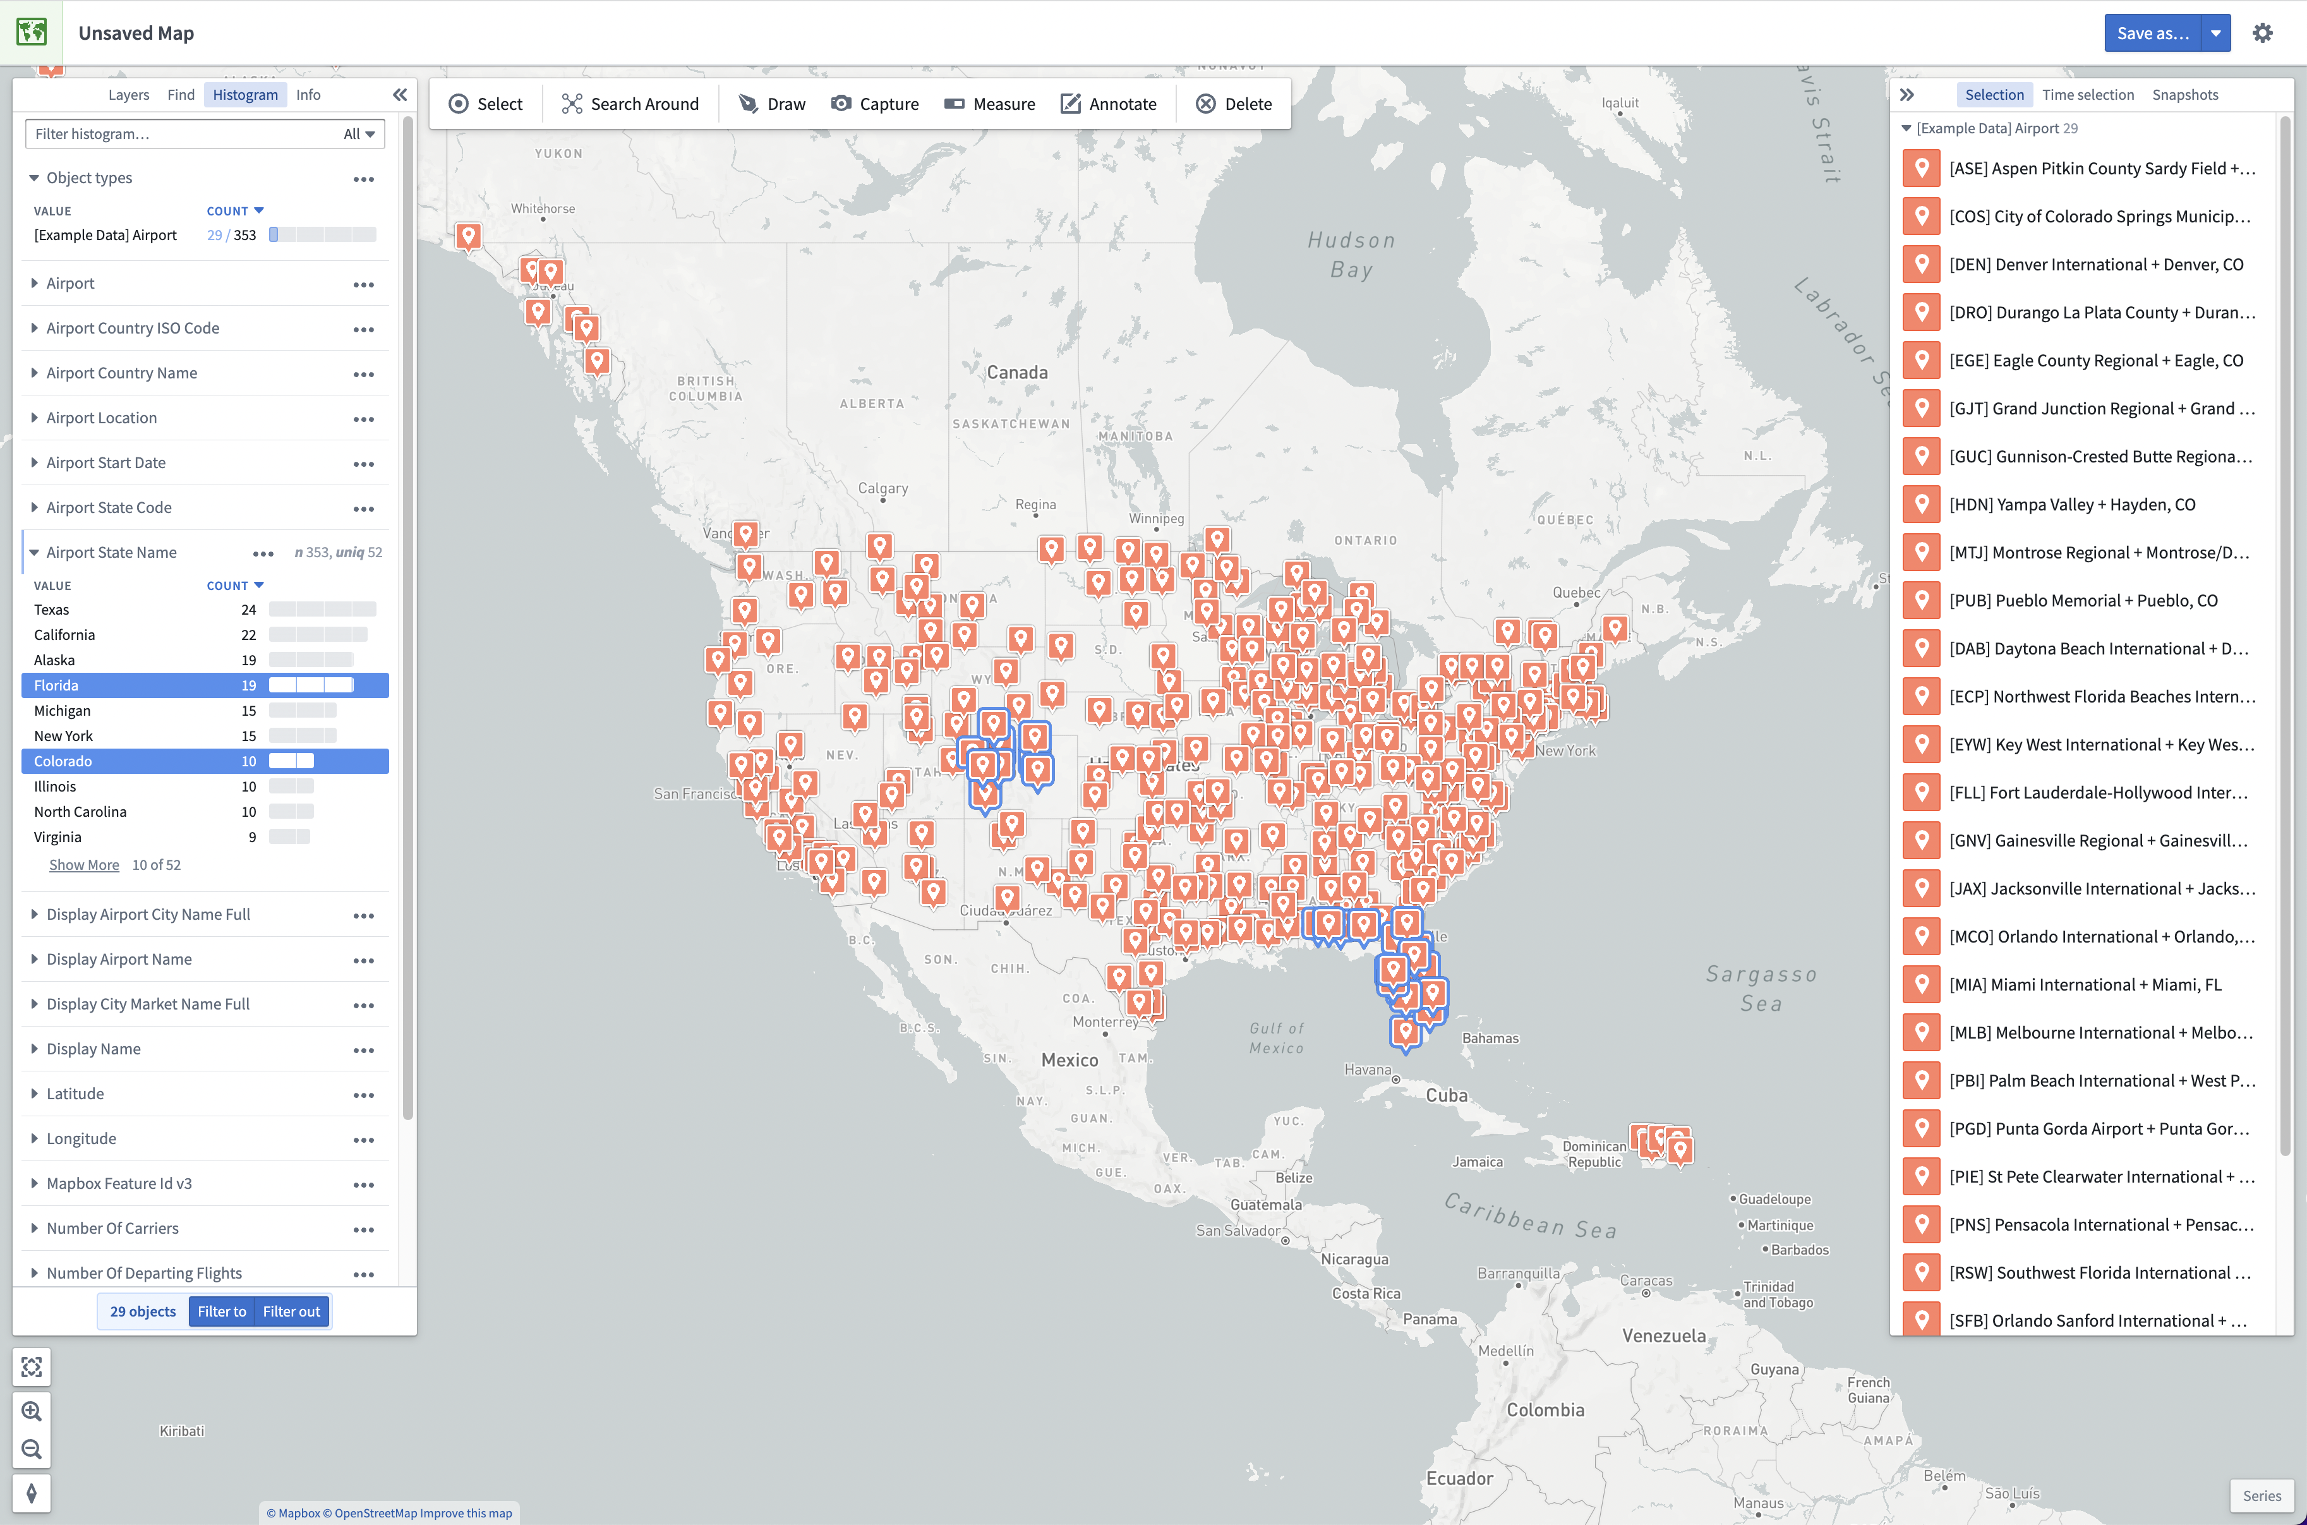The height and width of the screenshot is (1525, 2307).
Task: Click the Show More link
Action: point(83,865)
